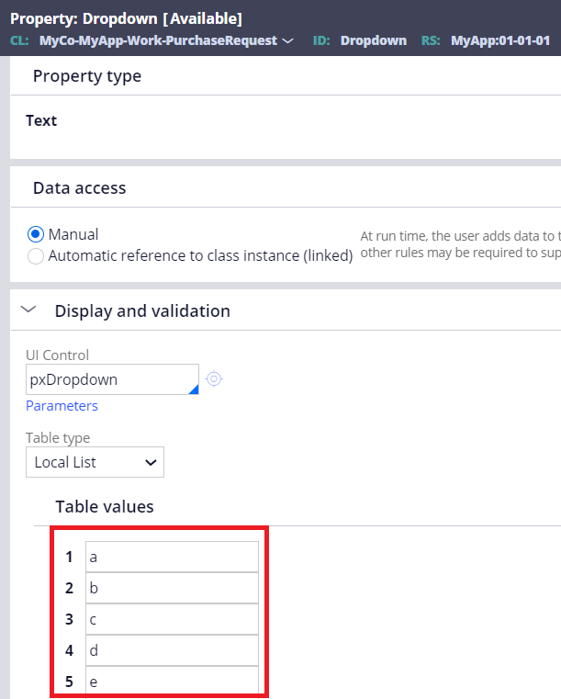The image size is (561, 699).
Task: Open the UI Control rule target icon
Action: (x=214, y=379)
